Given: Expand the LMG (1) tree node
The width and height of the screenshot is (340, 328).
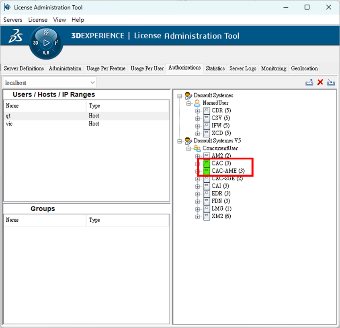Looking at the screenshot, I should (x=198, y=209).
